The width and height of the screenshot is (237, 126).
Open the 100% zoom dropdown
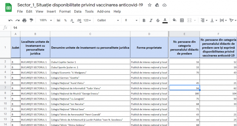[x=46, y=20]
